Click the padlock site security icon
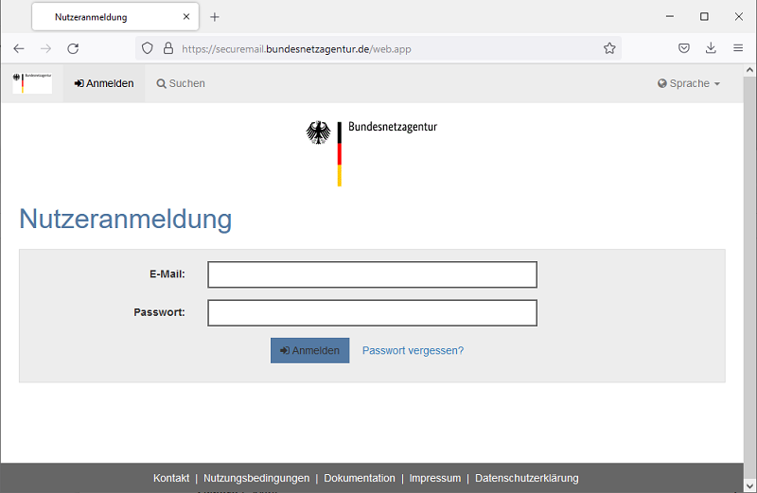The image size is (757, 493). [x=167, y=48]
